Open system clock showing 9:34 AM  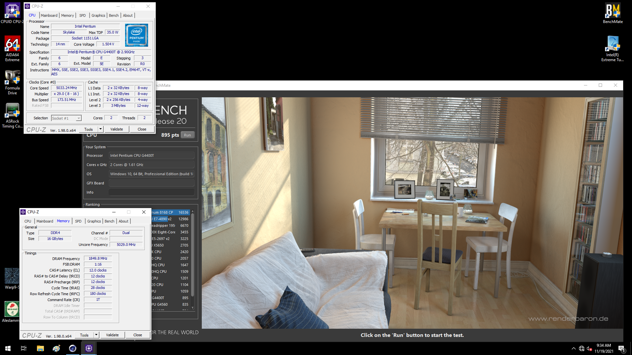tap(604, 348)
